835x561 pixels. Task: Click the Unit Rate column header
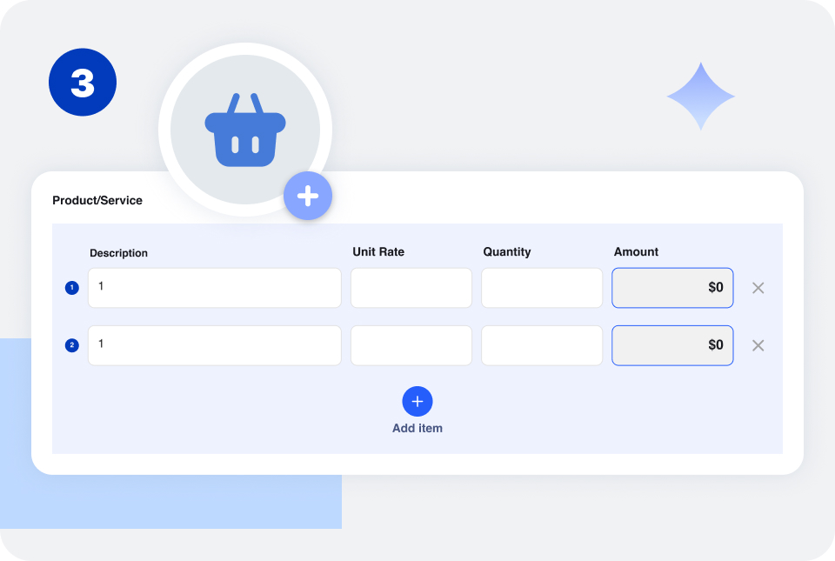point(378,251)
